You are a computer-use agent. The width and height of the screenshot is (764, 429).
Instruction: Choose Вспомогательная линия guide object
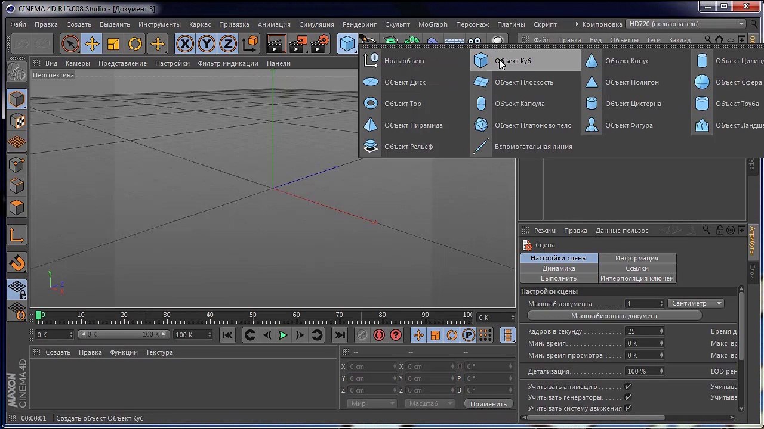[525, 147]
